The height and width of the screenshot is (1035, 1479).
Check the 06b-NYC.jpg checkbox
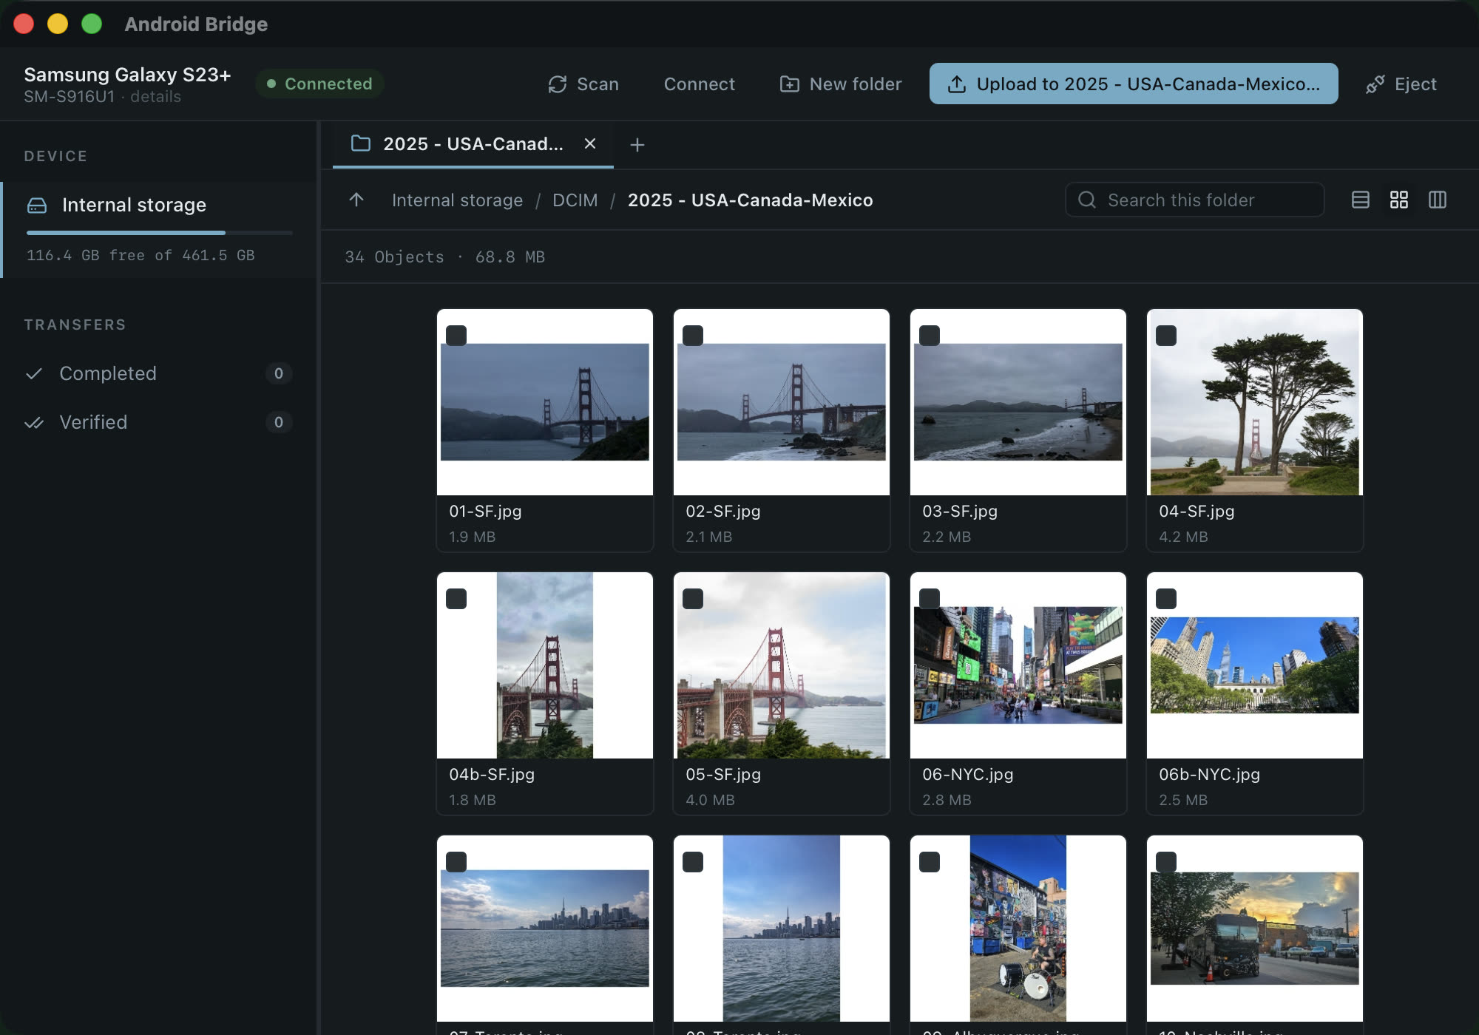pos(1166,599)
